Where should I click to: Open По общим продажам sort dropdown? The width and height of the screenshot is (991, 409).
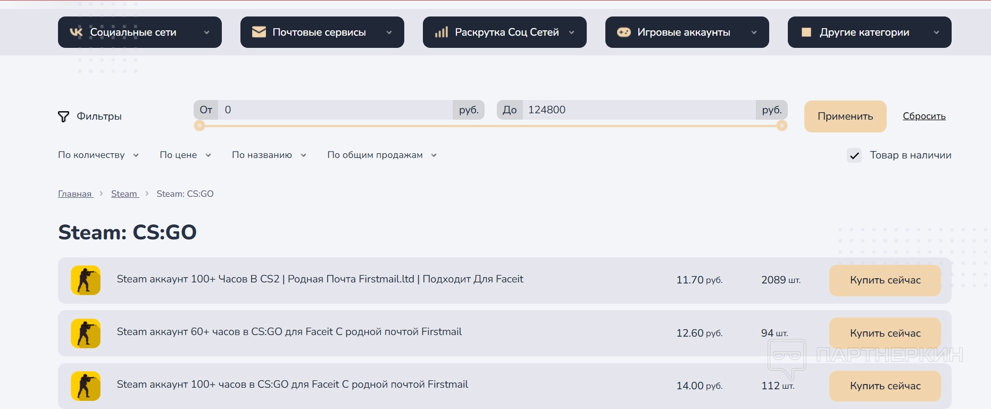[381, 155]
